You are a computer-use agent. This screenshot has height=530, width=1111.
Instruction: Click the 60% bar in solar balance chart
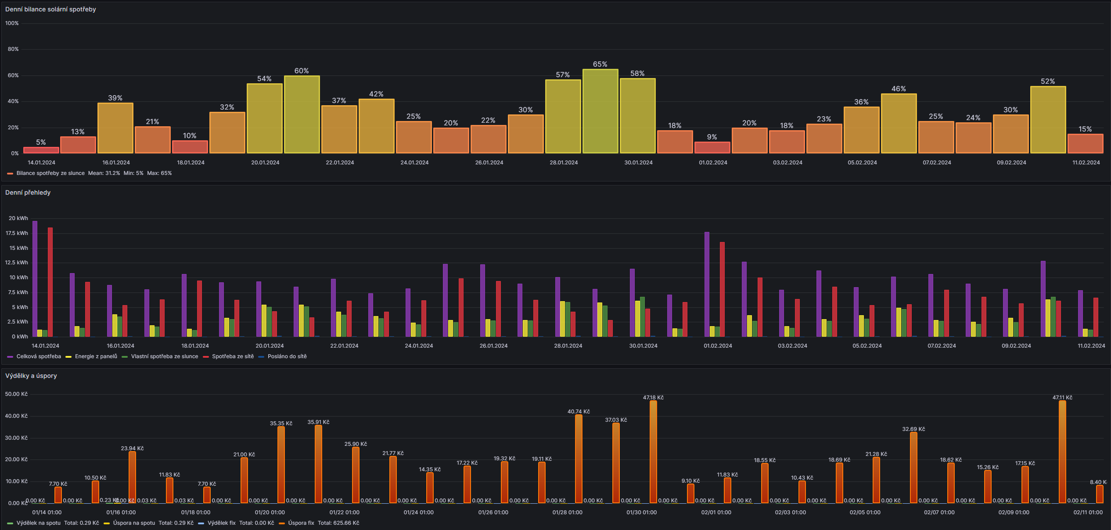click(302, 114)
